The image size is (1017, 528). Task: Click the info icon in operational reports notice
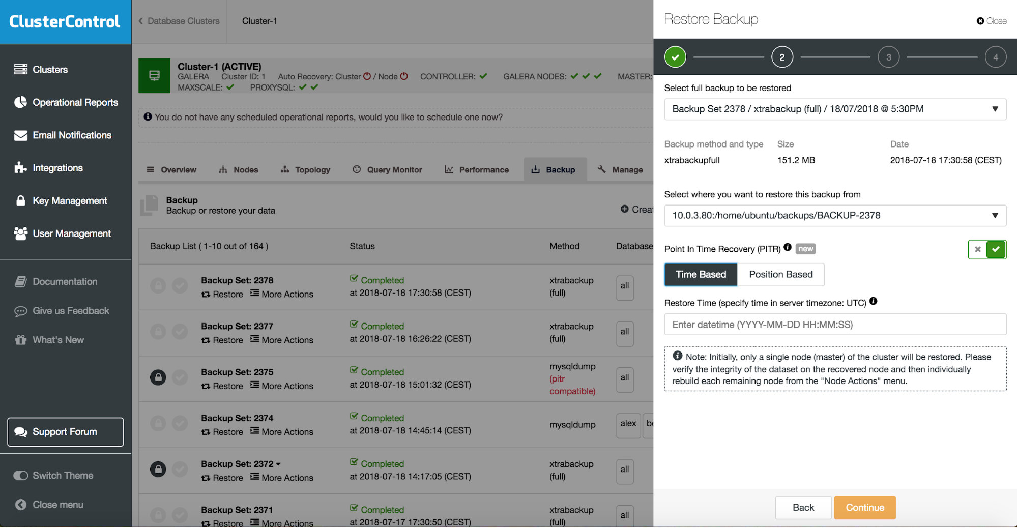[x=148, y=116]
